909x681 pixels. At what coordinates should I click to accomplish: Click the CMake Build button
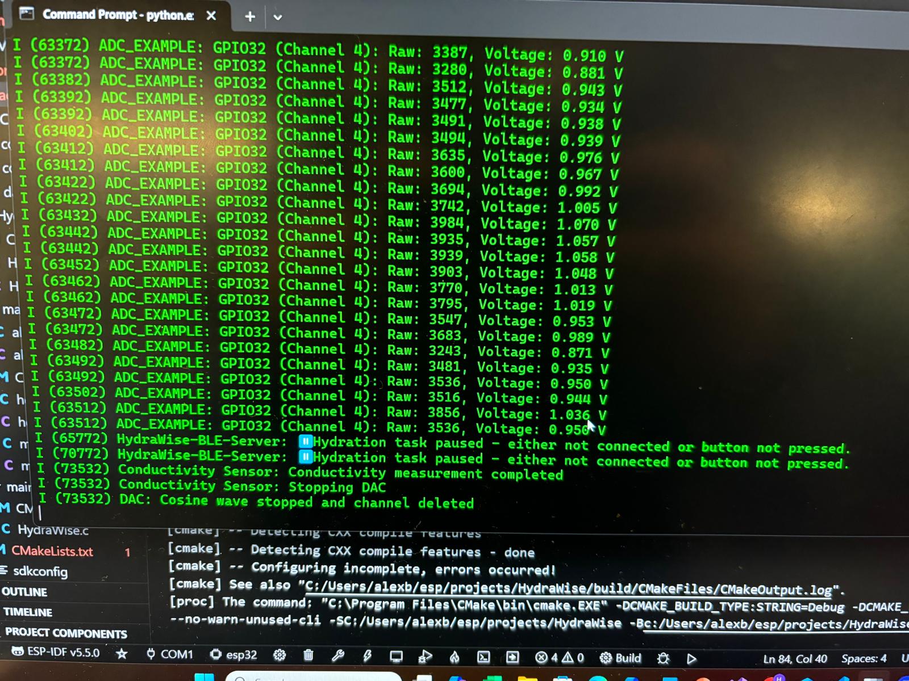(x=621, y=658)
